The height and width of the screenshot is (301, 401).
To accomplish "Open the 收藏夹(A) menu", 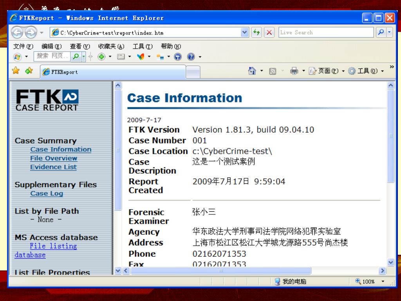I will 111,46.
